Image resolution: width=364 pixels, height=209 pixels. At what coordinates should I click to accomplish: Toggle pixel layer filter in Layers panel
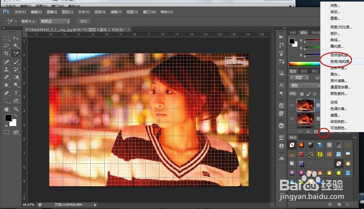(317, 77)
